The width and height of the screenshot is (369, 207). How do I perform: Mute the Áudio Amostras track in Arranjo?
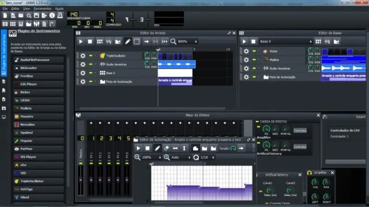91,64
